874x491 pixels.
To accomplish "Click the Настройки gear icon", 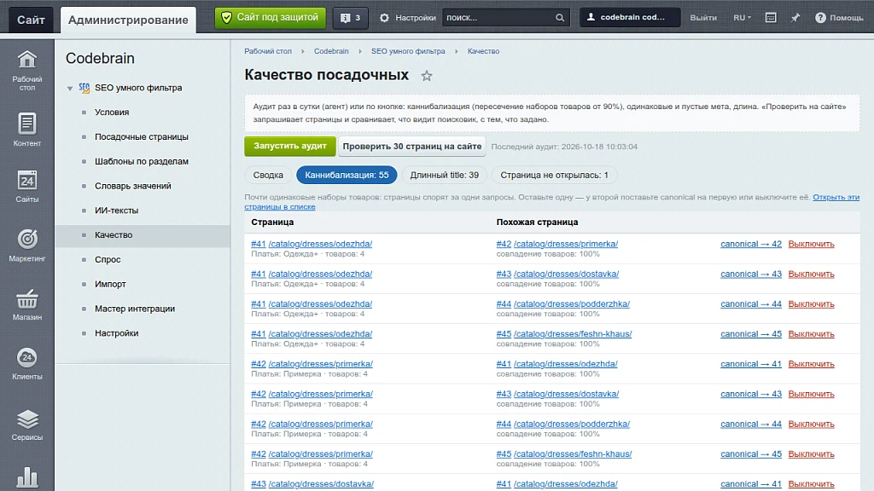I will pyautogui.click(x=384, y=18).
